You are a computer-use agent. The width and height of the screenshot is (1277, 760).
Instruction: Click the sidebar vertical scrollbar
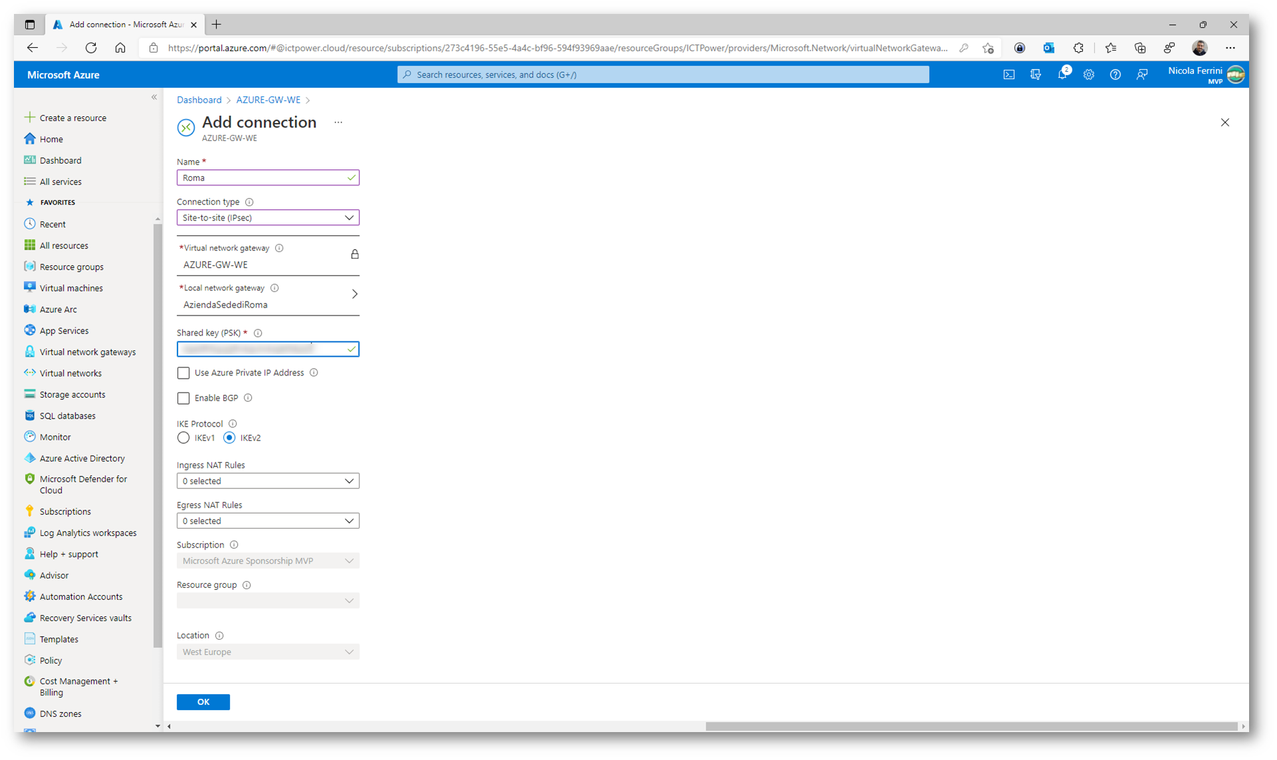click(x=157, y=435)
